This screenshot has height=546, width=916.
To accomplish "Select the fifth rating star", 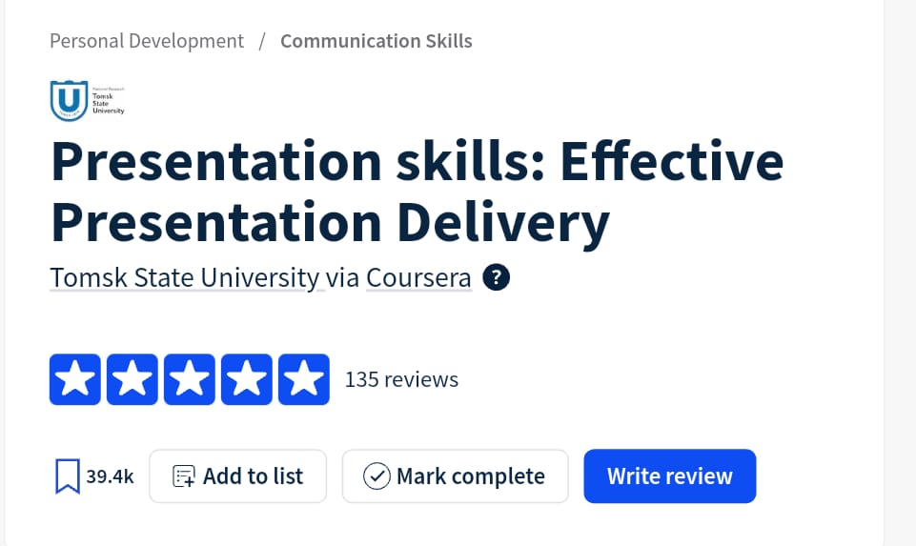I will 304,379.
